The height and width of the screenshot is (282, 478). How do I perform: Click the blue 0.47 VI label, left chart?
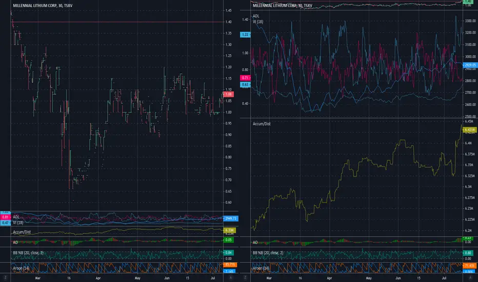(x=6, y=223)
